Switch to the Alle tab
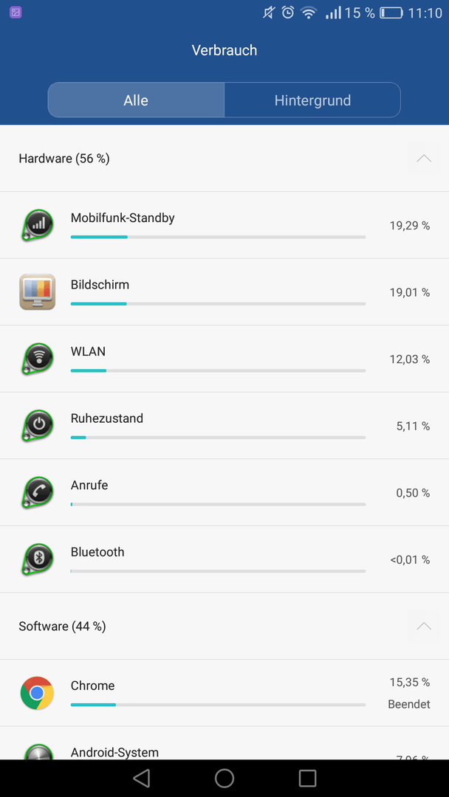The width and height of the screenshot is (449, 797). coord(136,100)
